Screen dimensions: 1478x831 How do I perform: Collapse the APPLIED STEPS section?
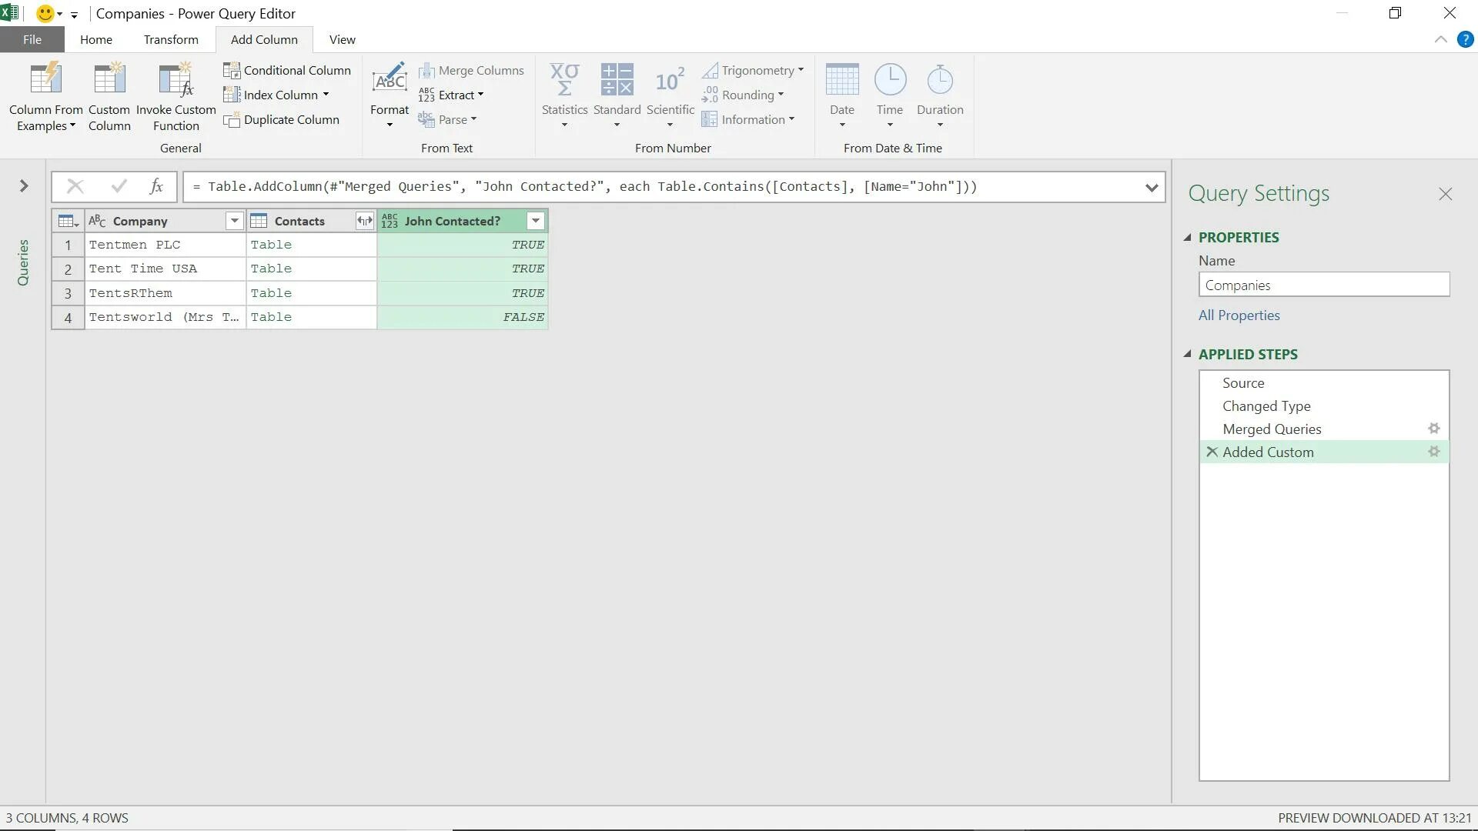pyautogui.click(x=1187, y=355)
